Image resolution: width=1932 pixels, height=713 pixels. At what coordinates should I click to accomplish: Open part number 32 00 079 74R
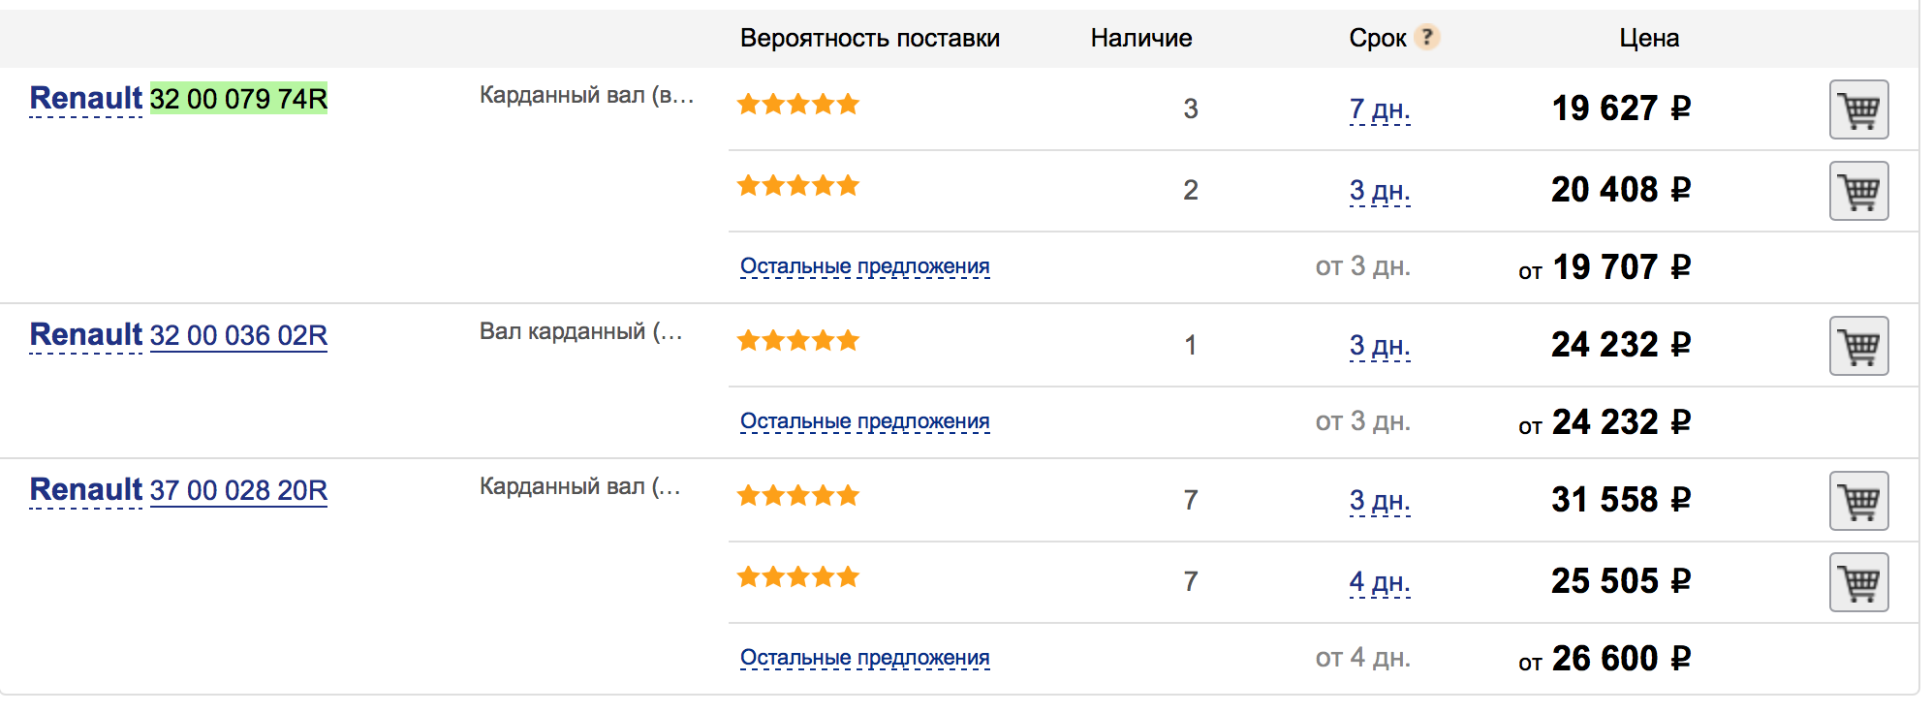tap(238, 99)
